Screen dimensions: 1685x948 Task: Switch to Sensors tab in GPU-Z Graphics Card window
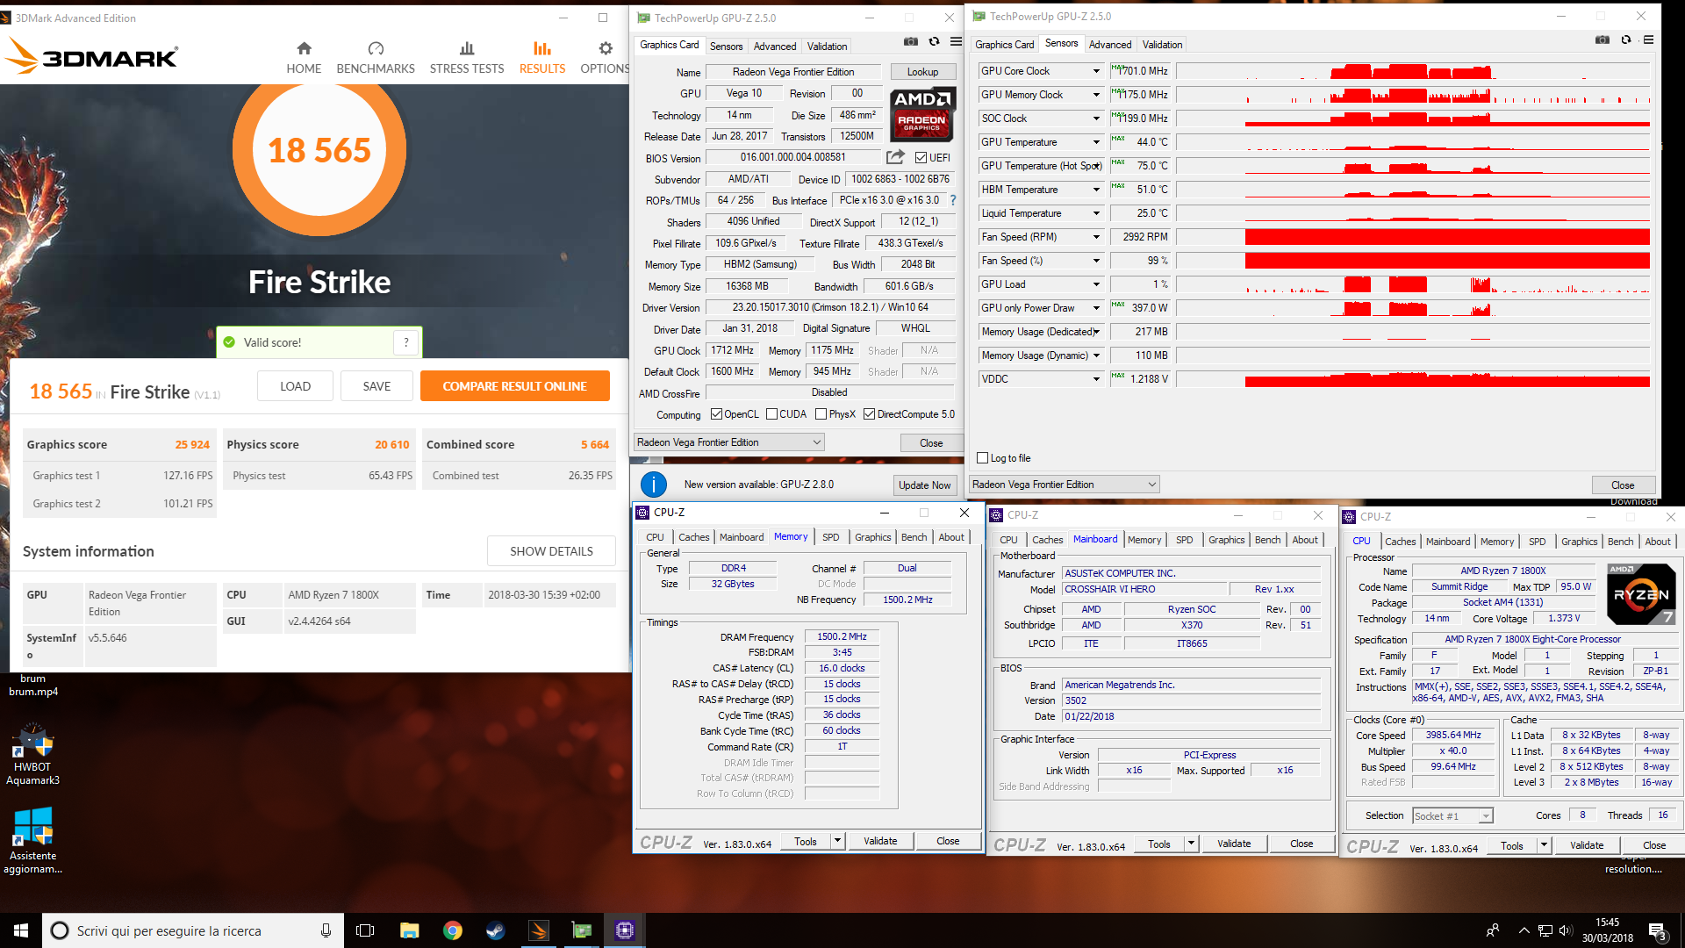(726, 47)
